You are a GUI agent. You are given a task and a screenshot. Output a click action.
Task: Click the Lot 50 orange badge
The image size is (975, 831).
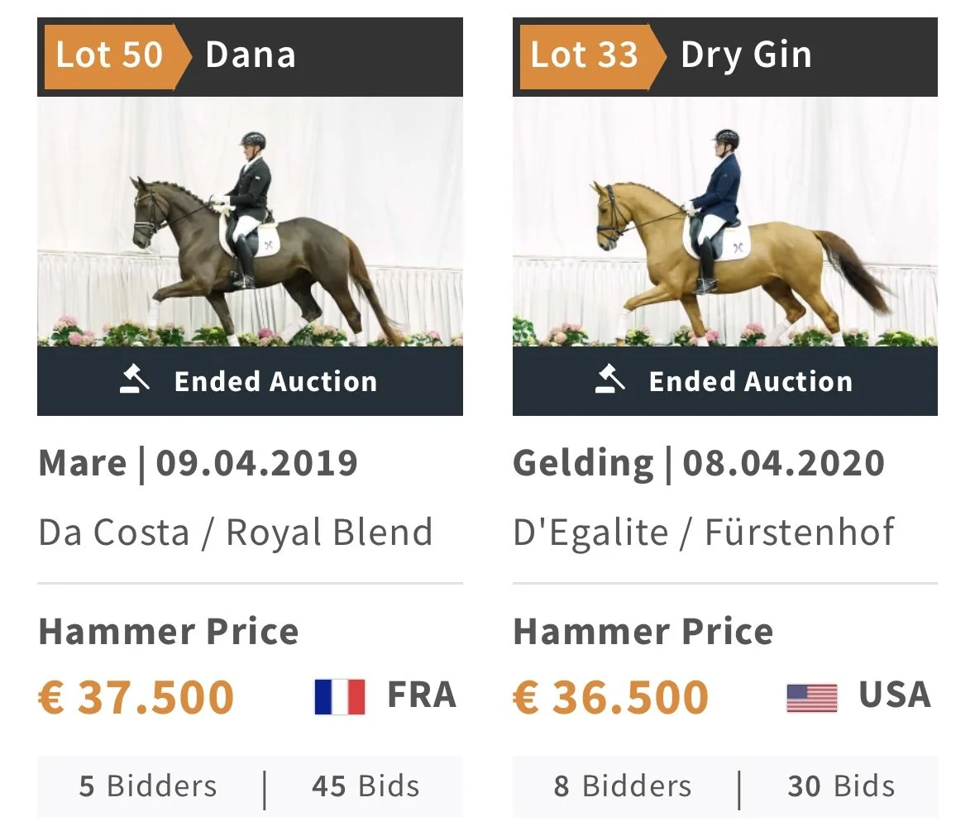click(117, 56)
